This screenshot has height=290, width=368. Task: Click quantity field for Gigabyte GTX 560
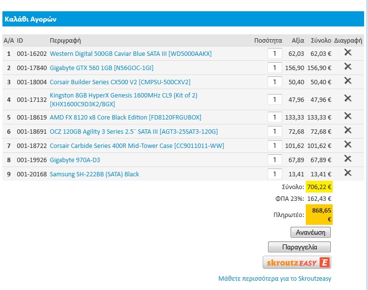274,68
